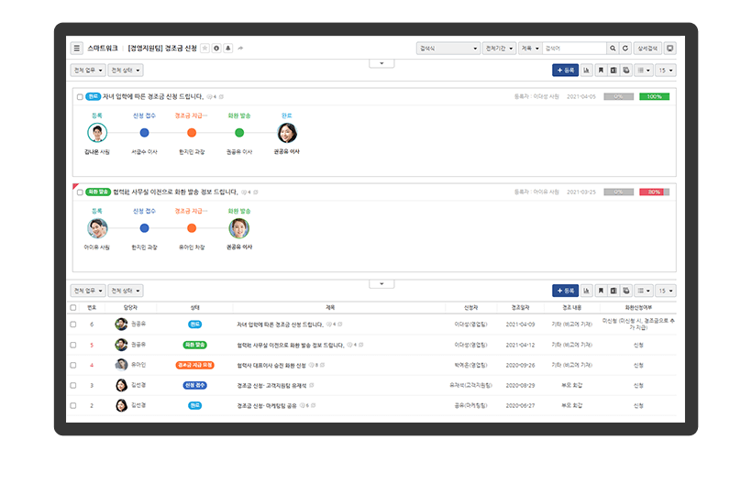Image resolution: width=752 pixels, height=495 pixels.
Task: Export to Excel from card view toolbar
Action: [613, 70]
